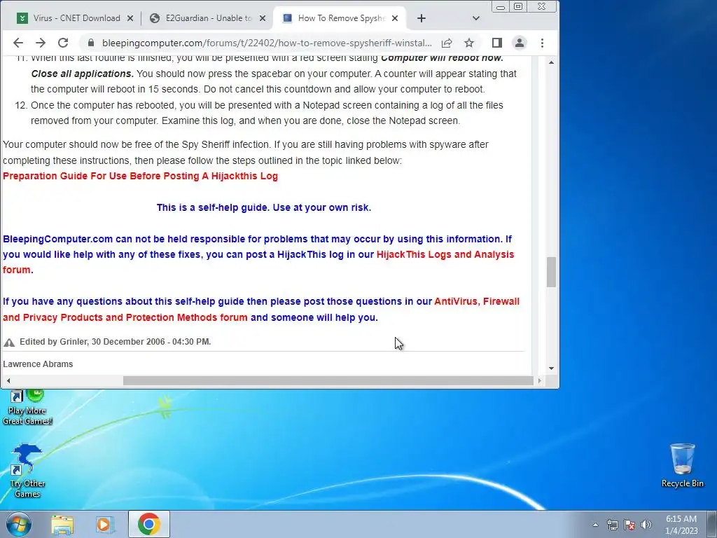Click the address bar URL
717x538 pixels.
pyautogui.click(x=267, y=43)
